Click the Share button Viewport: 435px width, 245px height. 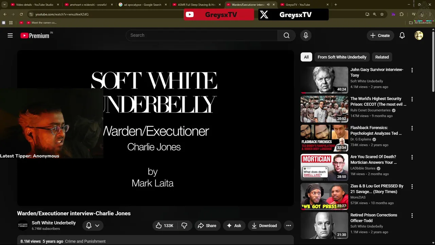click(207, 226)
